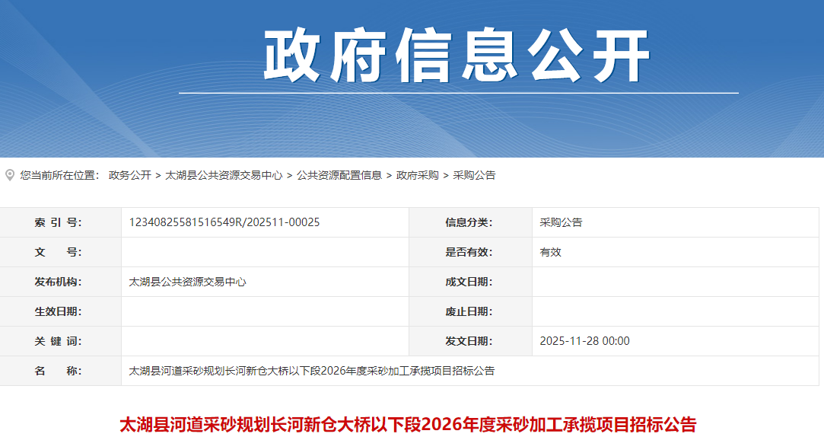Click the 废止日期 label cell
Viewport: 824px width, 437px height.
point(469,311)
